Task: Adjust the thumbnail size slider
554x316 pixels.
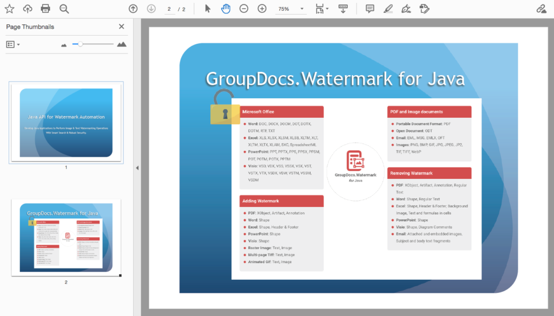Action: pos(81,44)
